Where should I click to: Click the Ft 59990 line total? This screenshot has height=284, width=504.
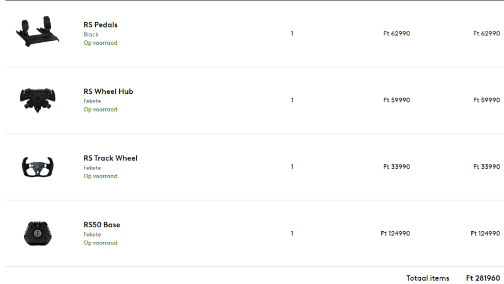click(486, 100)
